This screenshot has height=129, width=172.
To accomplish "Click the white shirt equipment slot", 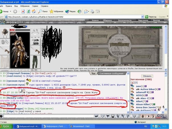I will (x=5, y=62).
